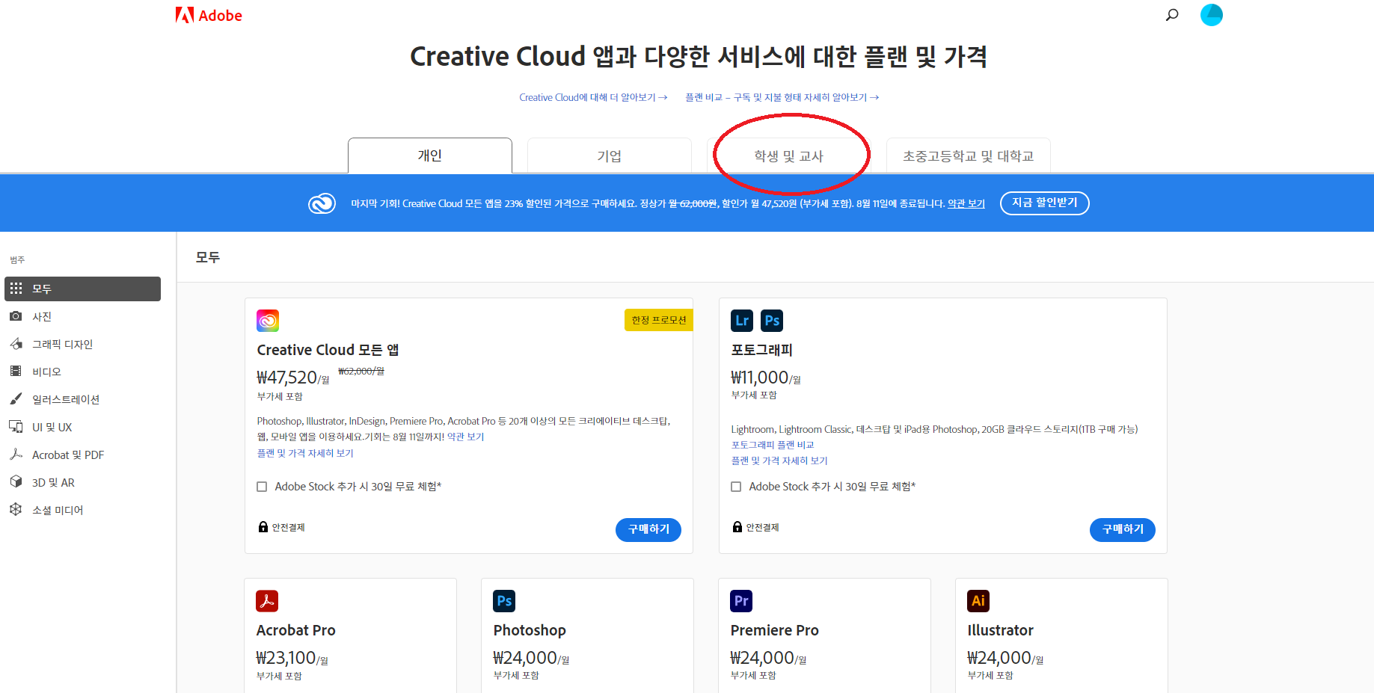Viewport: 1374px width, 693px height.
Task: Click the cube icon beside 3D 및 AR
Action: coord(16,481)
